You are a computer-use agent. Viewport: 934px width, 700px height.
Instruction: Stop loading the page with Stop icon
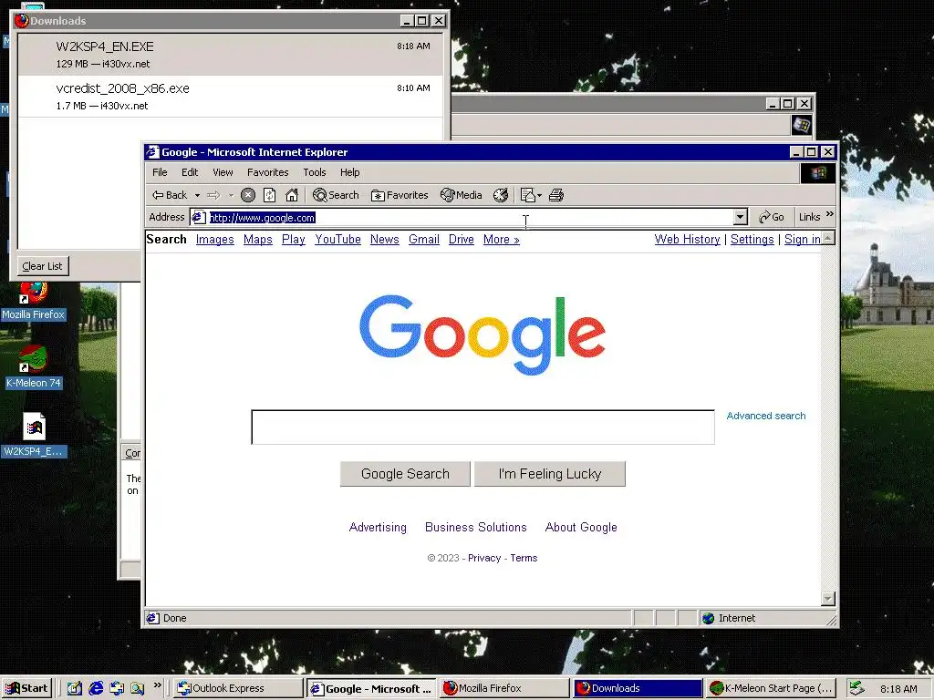(x=248, y=195)
